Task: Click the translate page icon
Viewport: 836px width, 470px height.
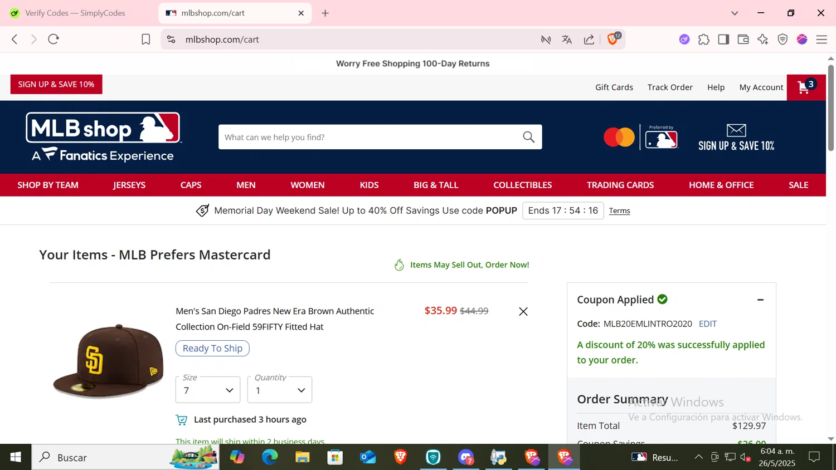Action: click(x=567, y=40)
